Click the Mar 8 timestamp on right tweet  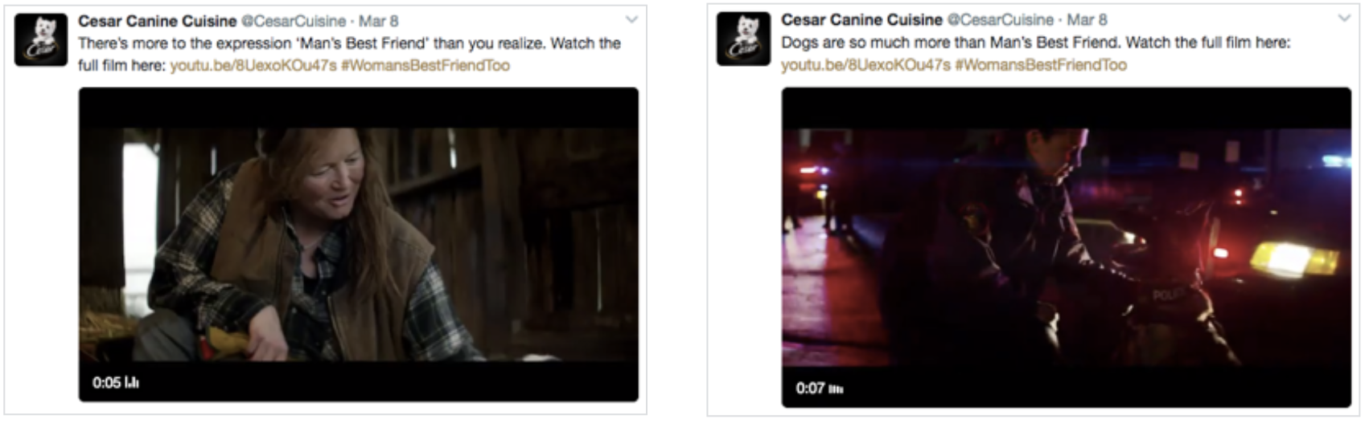point(1087,19)
